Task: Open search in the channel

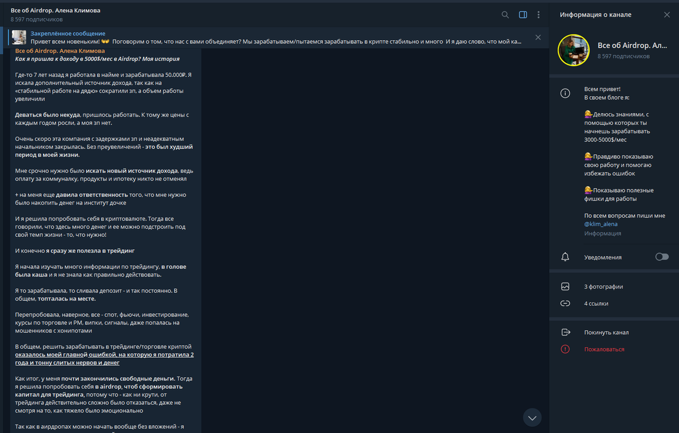Action: click(x=505, y=15)
